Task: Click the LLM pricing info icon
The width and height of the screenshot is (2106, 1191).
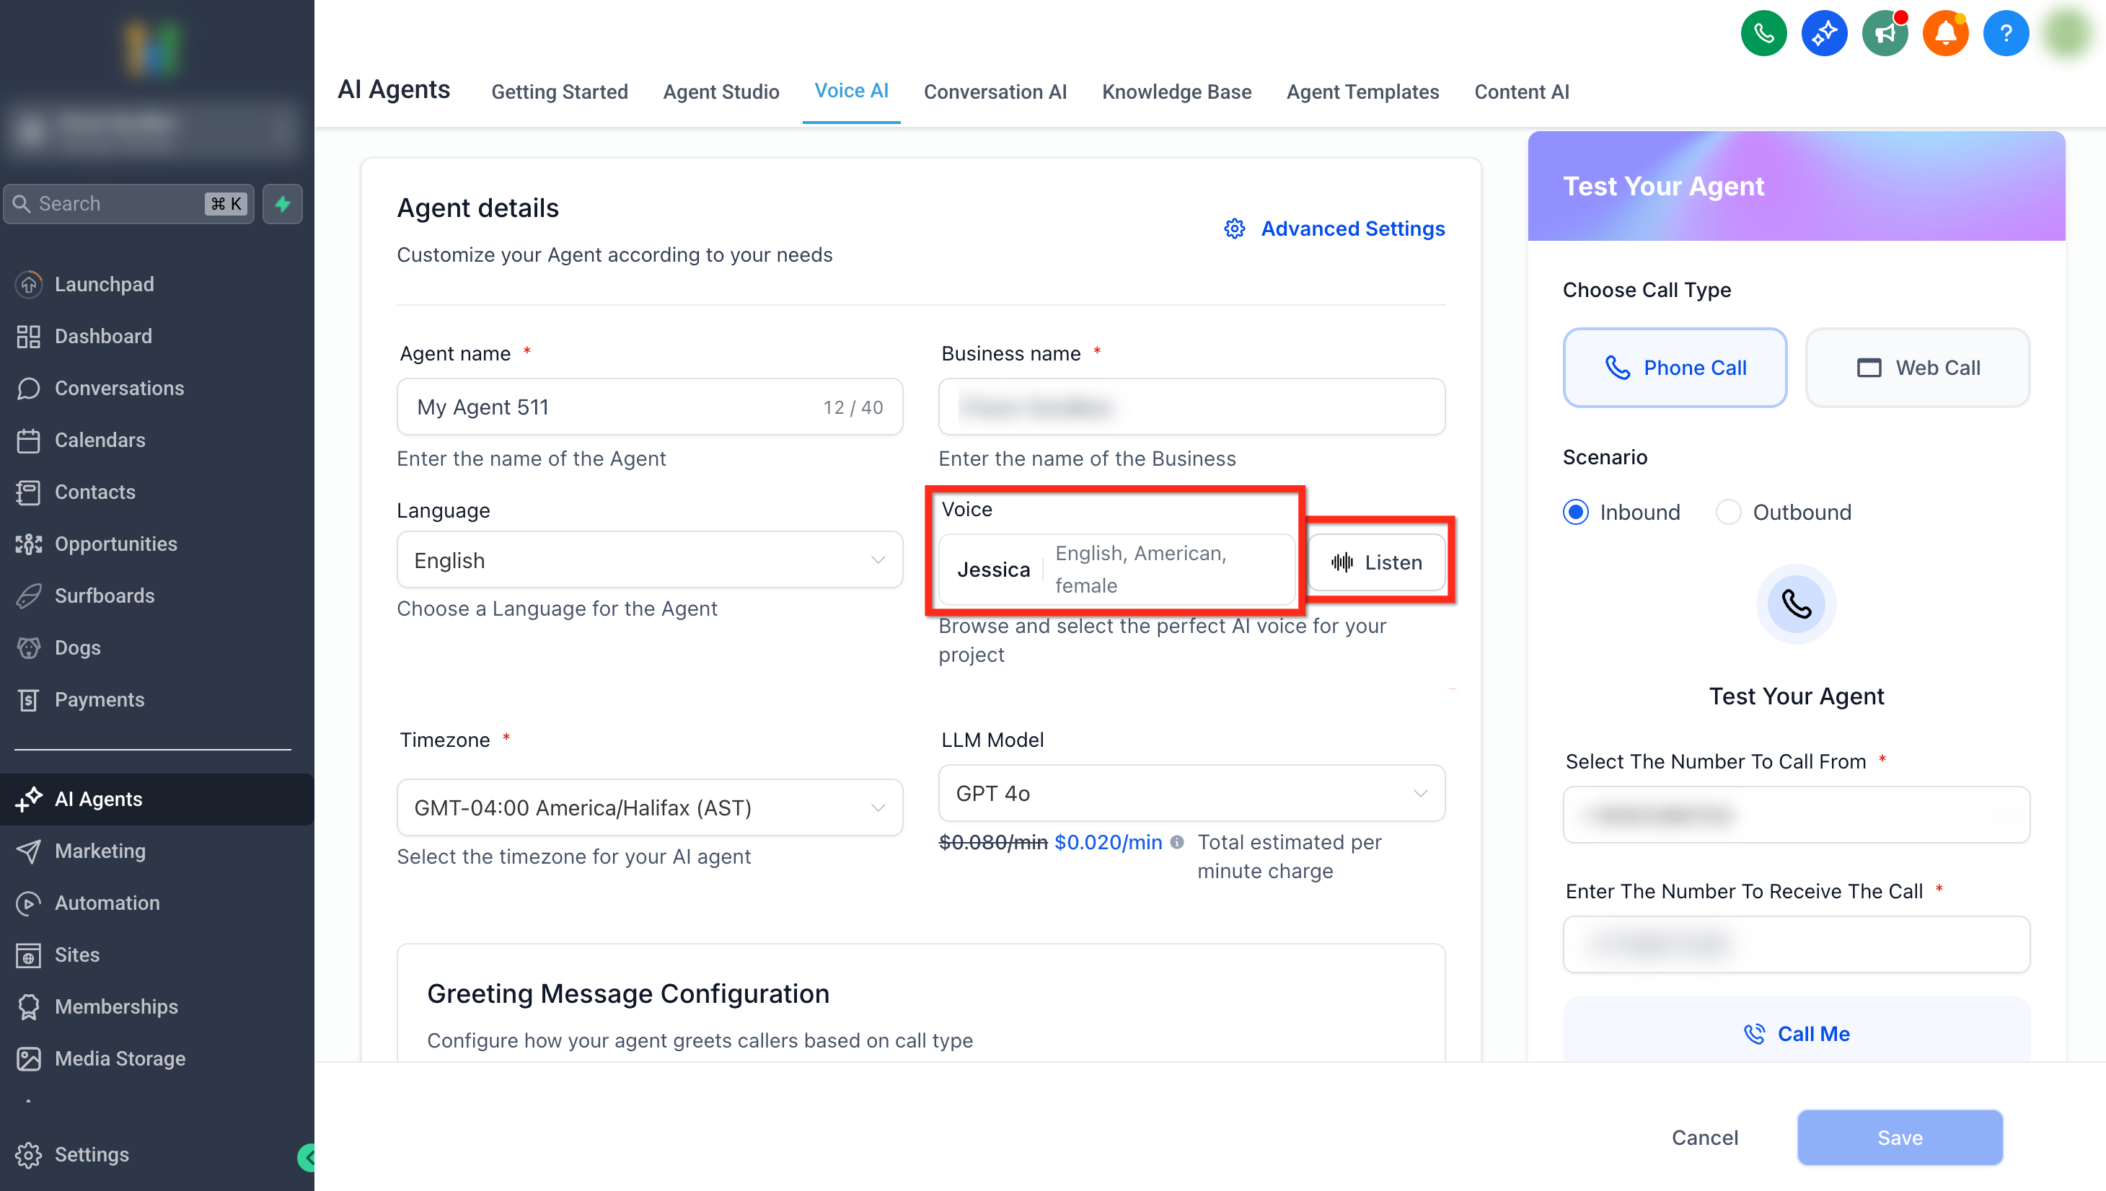Action: point(1176,842)
